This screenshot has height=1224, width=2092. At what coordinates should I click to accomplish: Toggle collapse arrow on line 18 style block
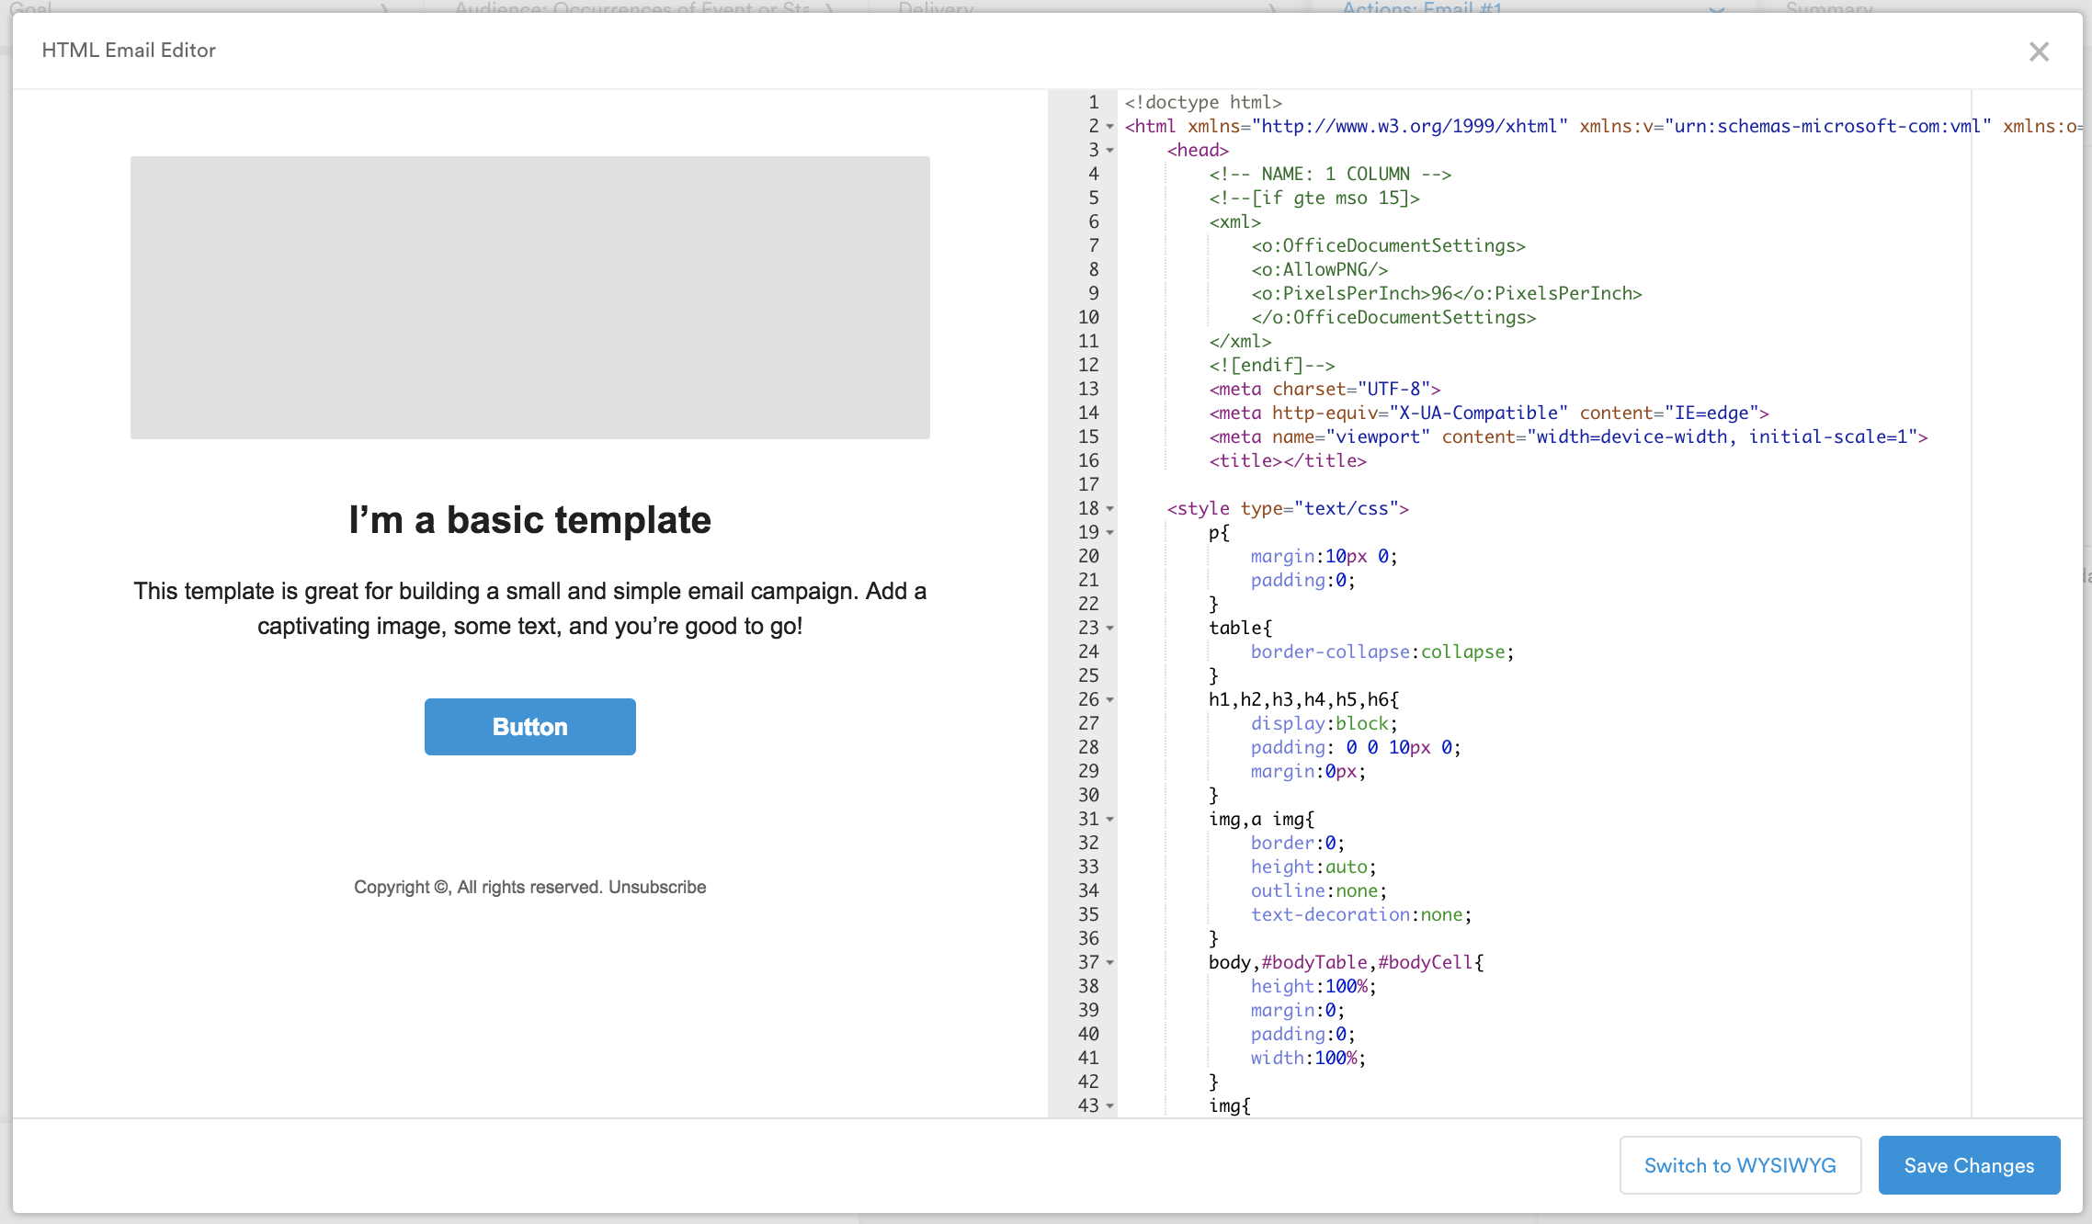pos(1109,507)
